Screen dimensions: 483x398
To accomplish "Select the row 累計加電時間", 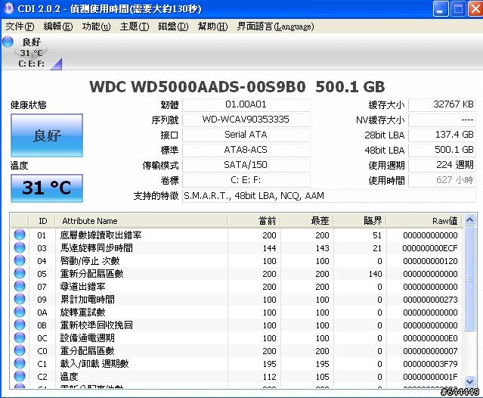I will 237,300.
